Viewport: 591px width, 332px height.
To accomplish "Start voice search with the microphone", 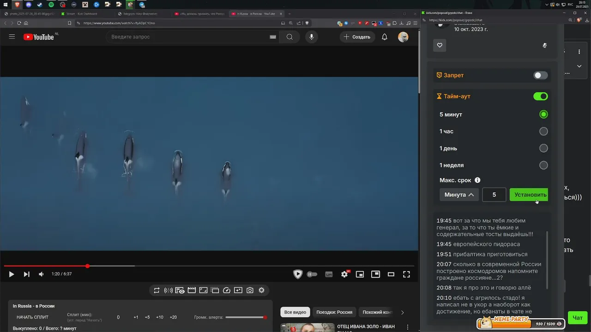I will click(312, 37).
